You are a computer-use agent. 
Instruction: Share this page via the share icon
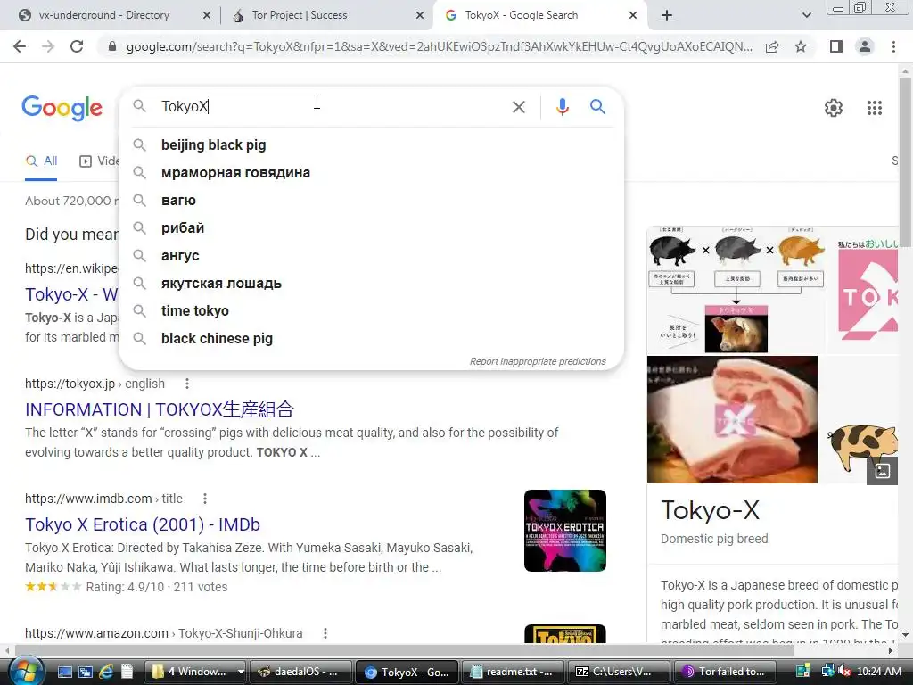point(772,46)
